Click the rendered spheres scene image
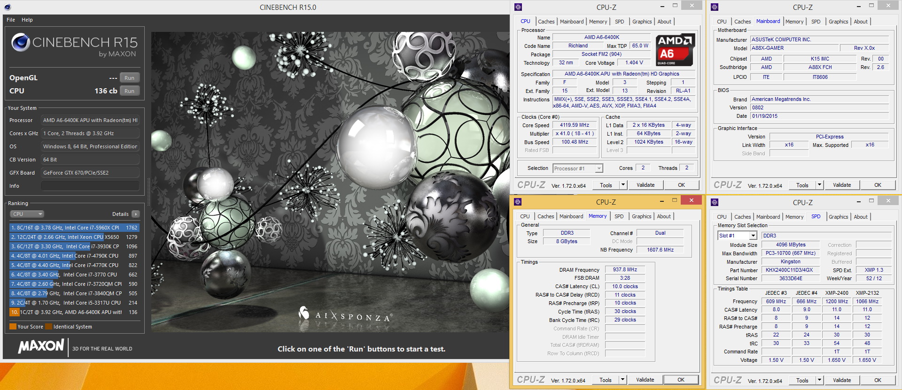 (330, 182)
